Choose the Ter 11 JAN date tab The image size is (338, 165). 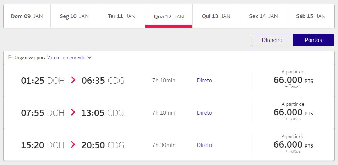[x=121, y=16]
